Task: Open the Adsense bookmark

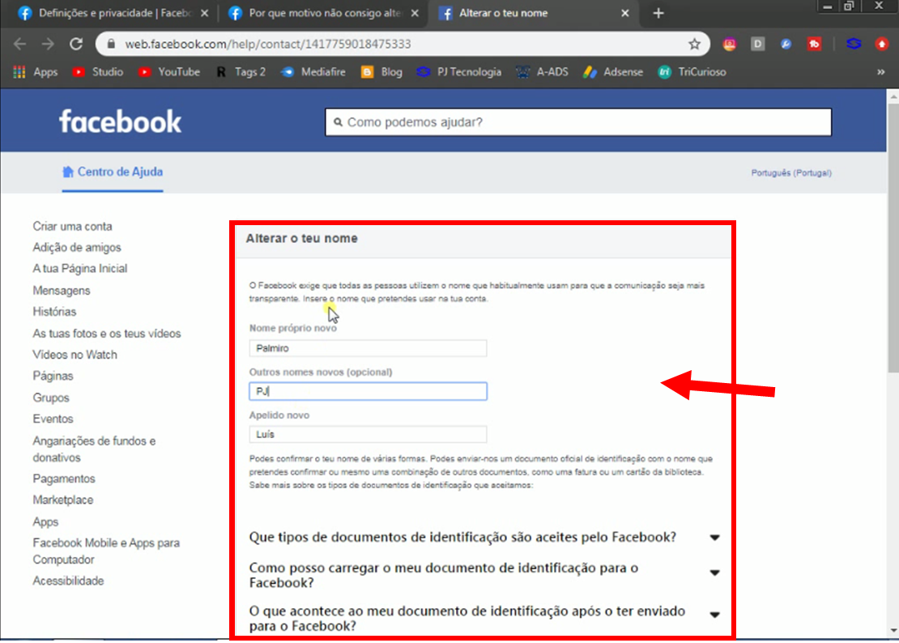Action: (x=613, y=72)
